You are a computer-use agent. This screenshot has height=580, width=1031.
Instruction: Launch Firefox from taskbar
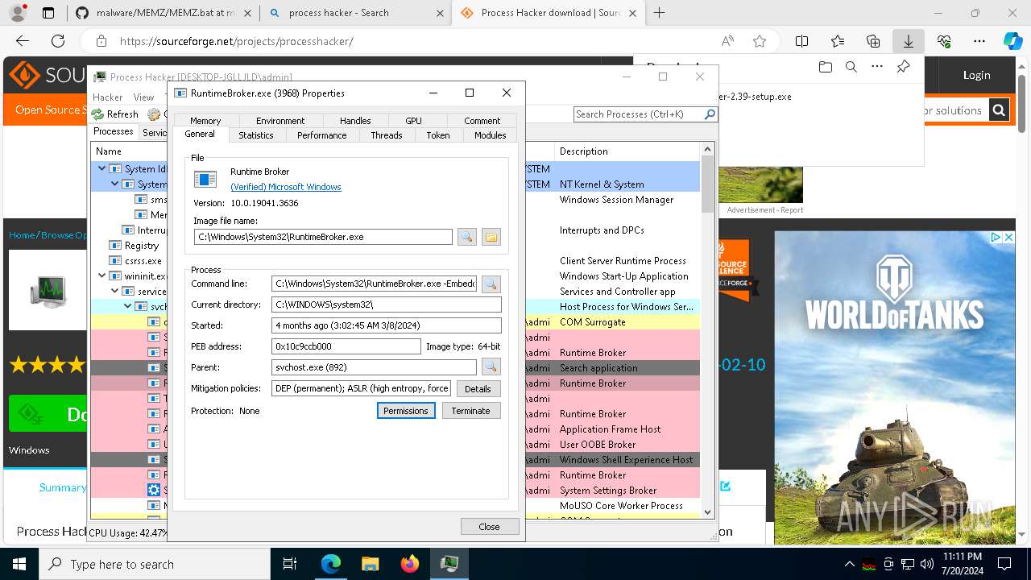[409, 564]
